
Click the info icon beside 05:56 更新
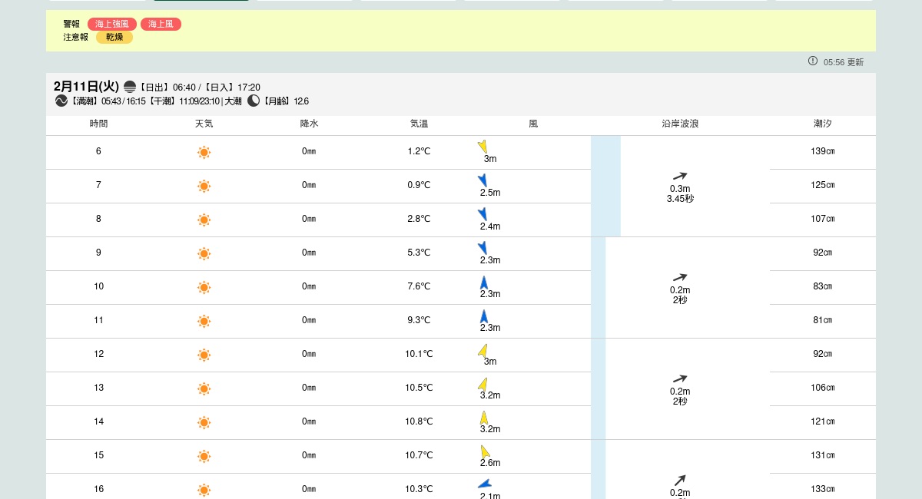813,61
